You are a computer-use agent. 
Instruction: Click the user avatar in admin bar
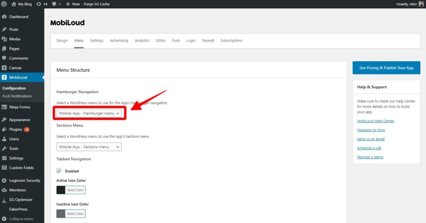click(421, 4)
